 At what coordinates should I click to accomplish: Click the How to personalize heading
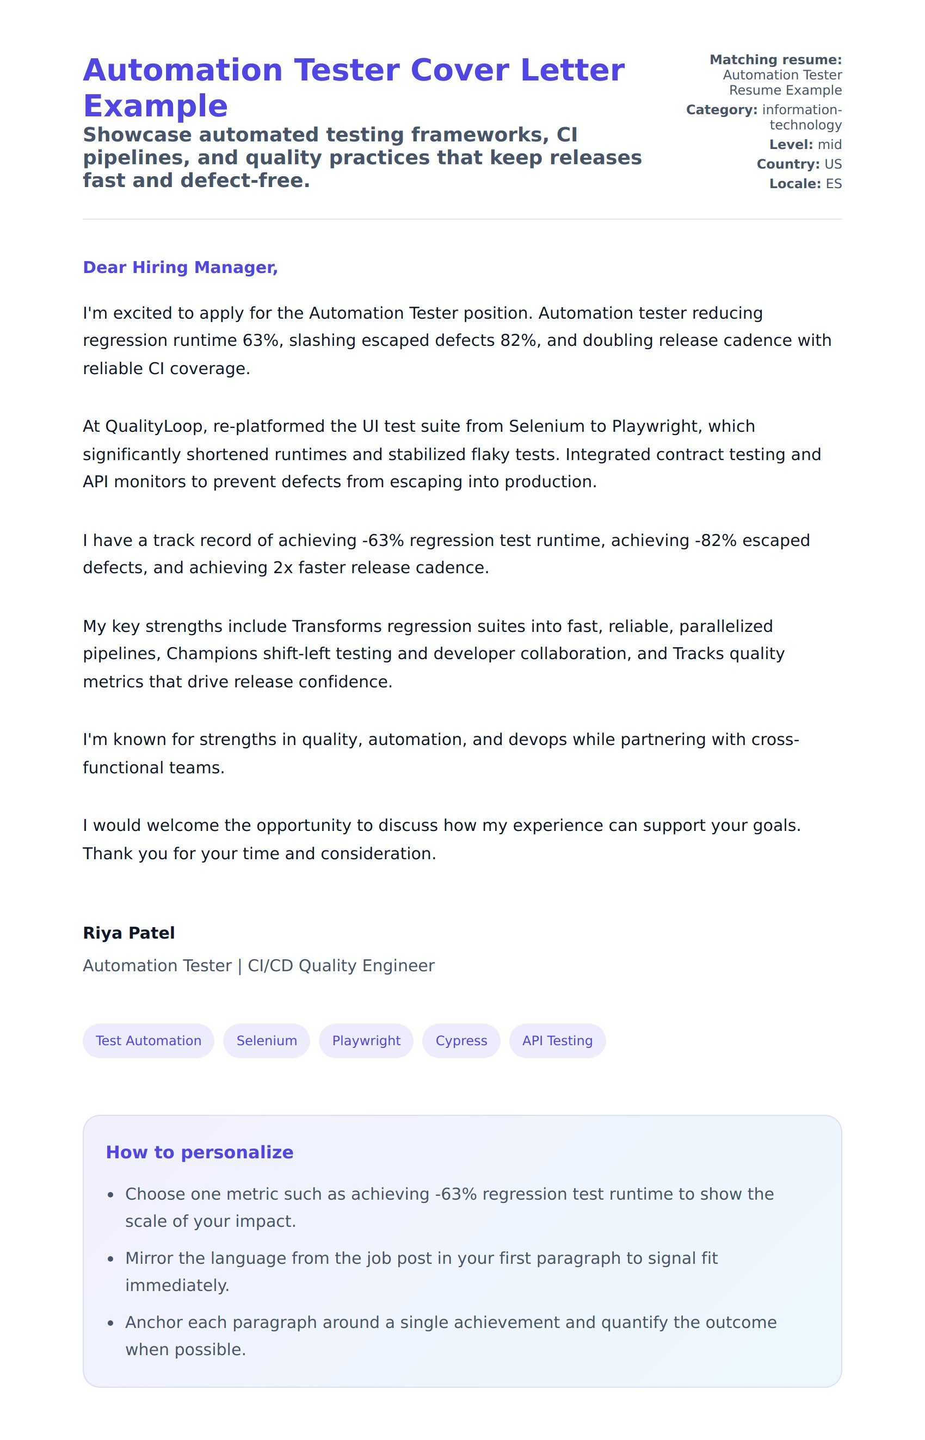click(x=199, y=1152)
